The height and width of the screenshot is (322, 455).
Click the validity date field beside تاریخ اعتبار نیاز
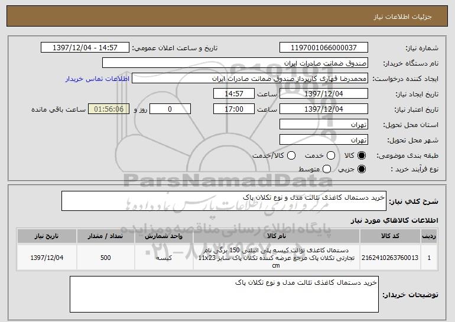[324, 109]
